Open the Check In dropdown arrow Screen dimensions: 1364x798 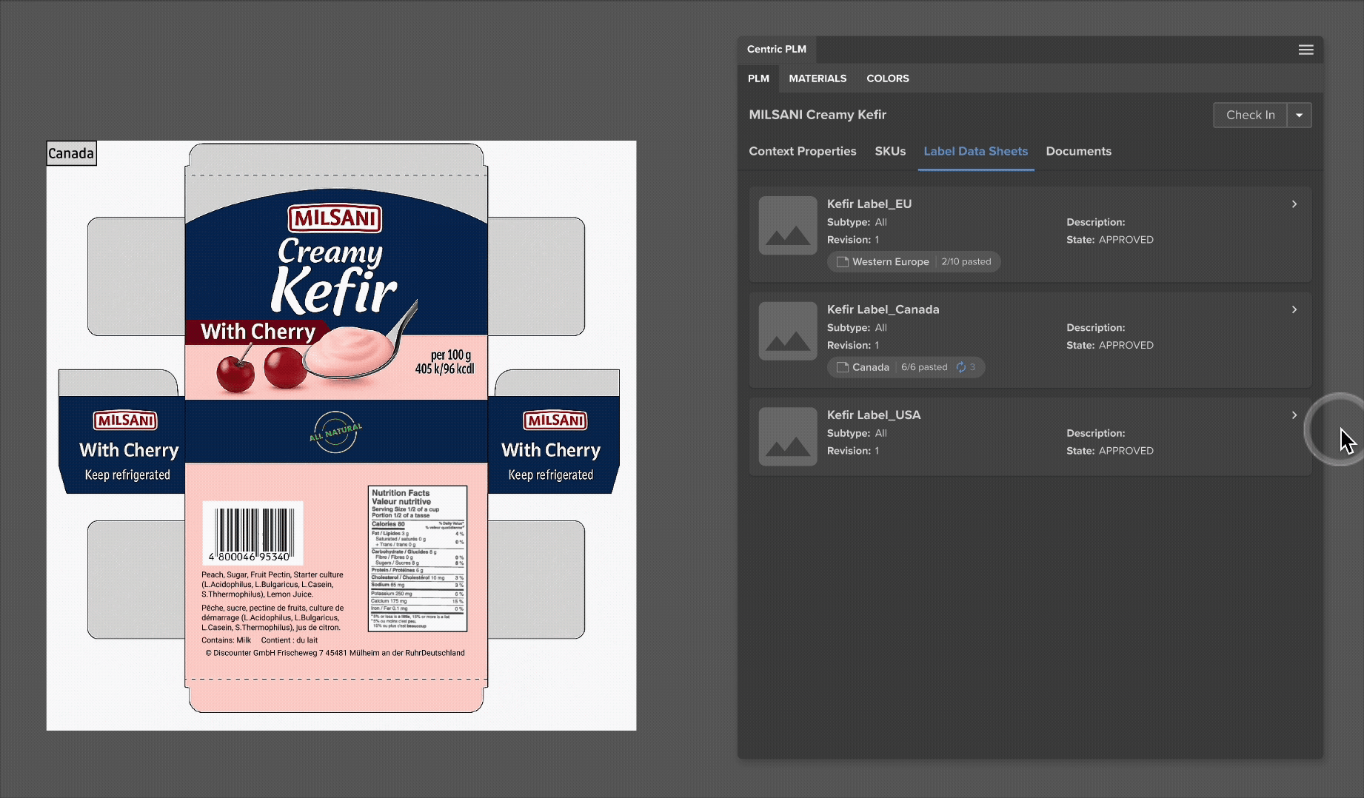click(1299, 115)
